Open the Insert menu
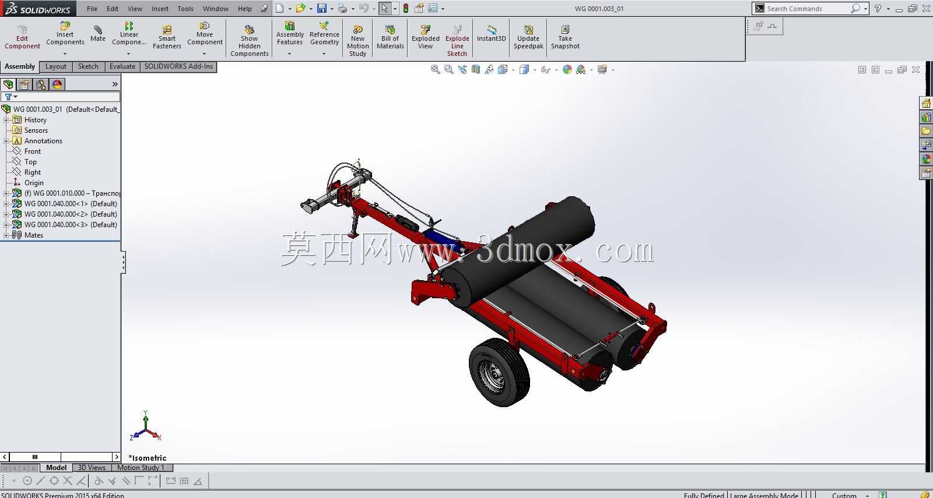This screenshot has height=498, width=933. (160, 9)
